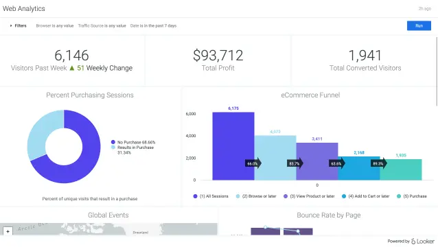Screen dimensions: 438x247
Task: Click the Powered by text in footer
Action: [x=398, y=241]
